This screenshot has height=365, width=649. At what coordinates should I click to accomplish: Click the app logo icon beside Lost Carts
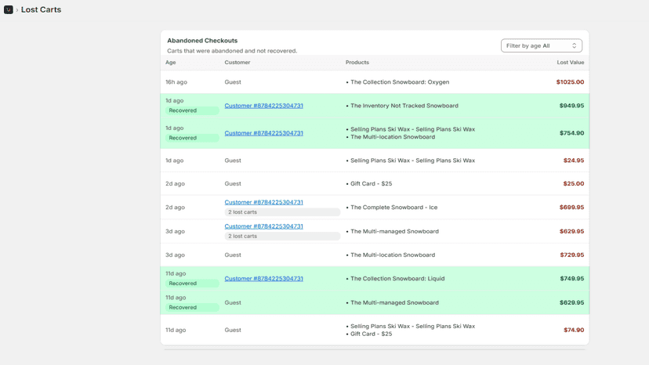point(9,9)
